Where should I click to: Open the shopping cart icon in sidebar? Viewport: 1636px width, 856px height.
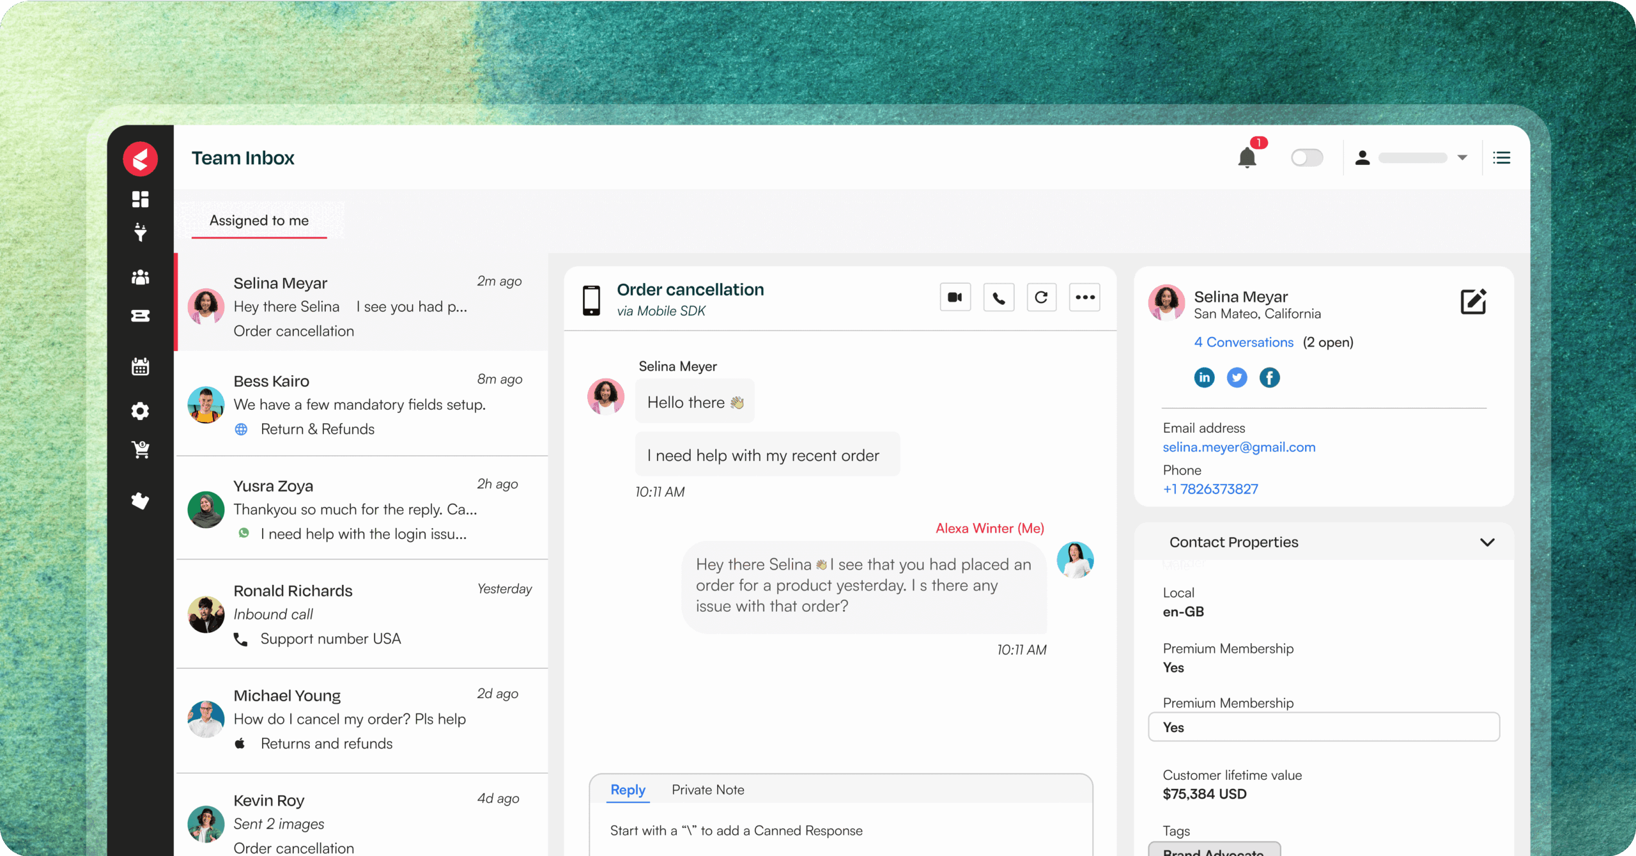point(141,450)
